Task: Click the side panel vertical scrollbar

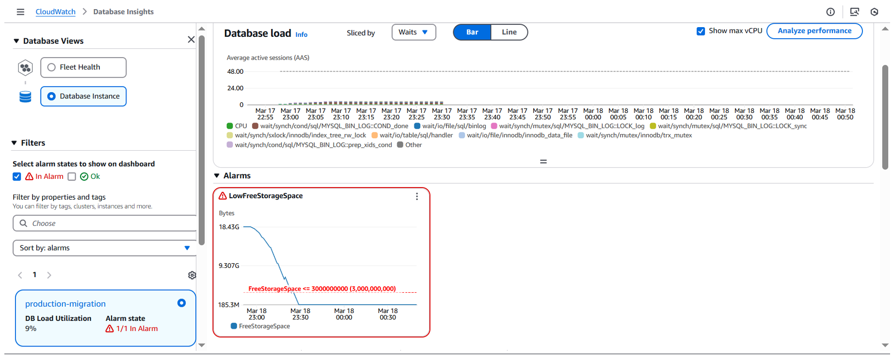Action: click(x=202, y=141)
